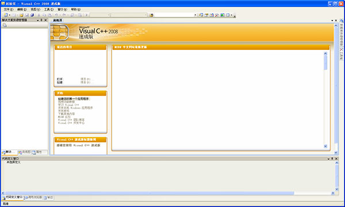Click the Undo arrow icon

[56, 15]
